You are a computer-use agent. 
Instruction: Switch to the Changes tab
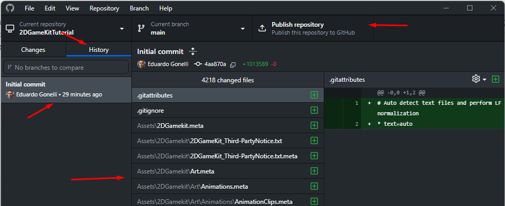tap(33, 50)
